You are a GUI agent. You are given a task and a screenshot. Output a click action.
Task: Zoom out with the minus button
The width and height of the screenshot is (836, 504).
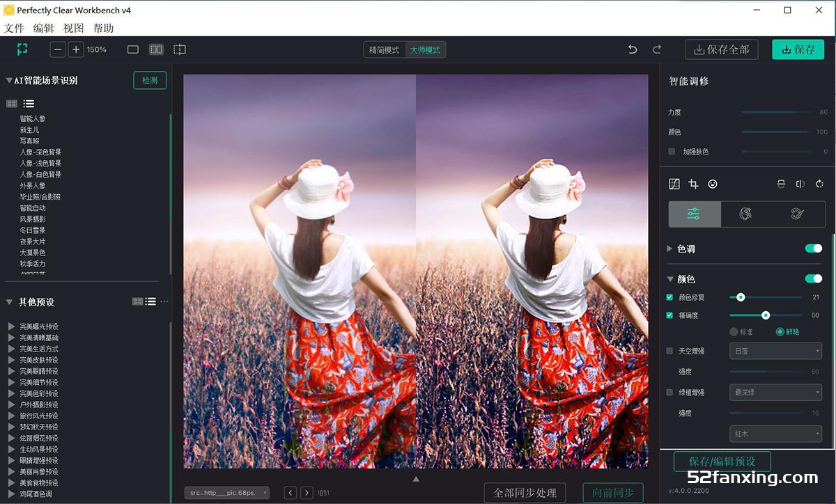[x=58, y=49]
